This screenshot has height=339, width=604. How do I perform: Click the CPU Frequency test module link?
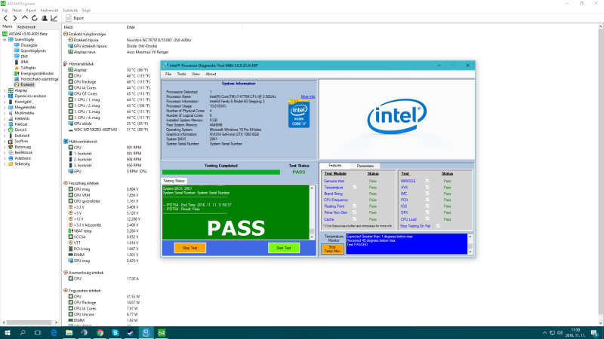[x=336, y=200]
